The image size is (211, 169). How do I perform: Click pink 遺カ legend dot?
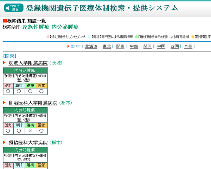[x=48, y=37]
